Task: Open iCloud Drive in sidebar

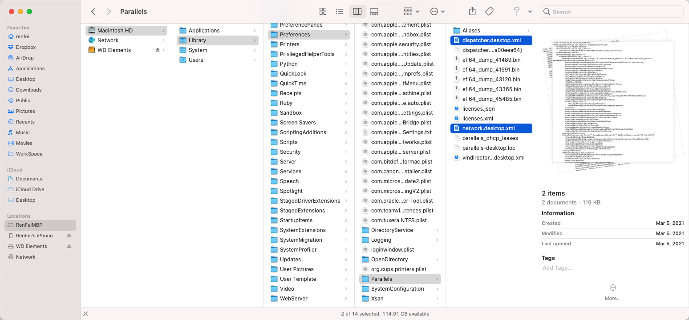Action: tap(40, 189)
